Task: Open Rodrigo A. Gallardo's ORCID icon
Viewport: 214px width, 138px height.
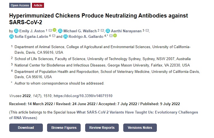Action: [115, 36]
